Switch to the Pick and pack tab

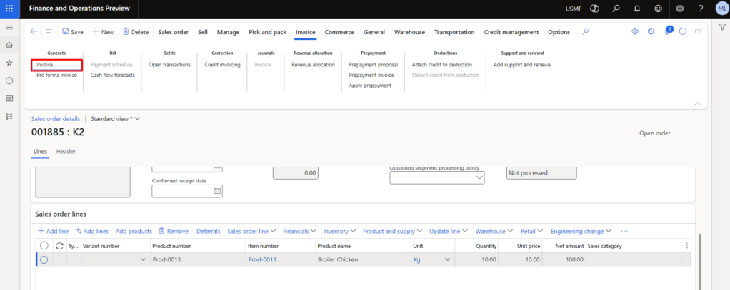click(267, 32)
